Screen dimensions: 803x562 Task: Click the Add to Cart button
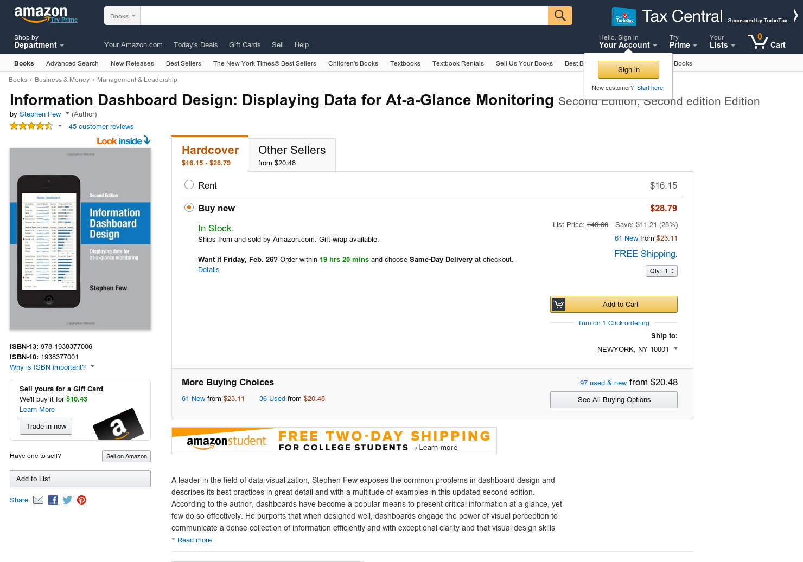pos(614,304)
